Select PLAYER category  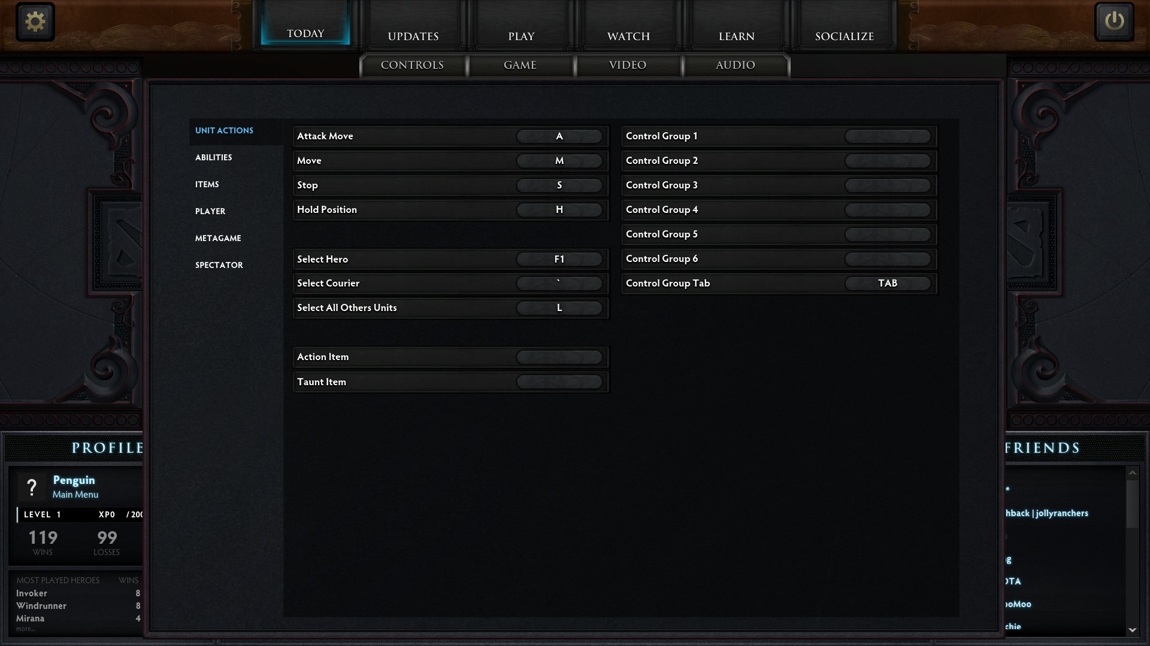point(210,211)
